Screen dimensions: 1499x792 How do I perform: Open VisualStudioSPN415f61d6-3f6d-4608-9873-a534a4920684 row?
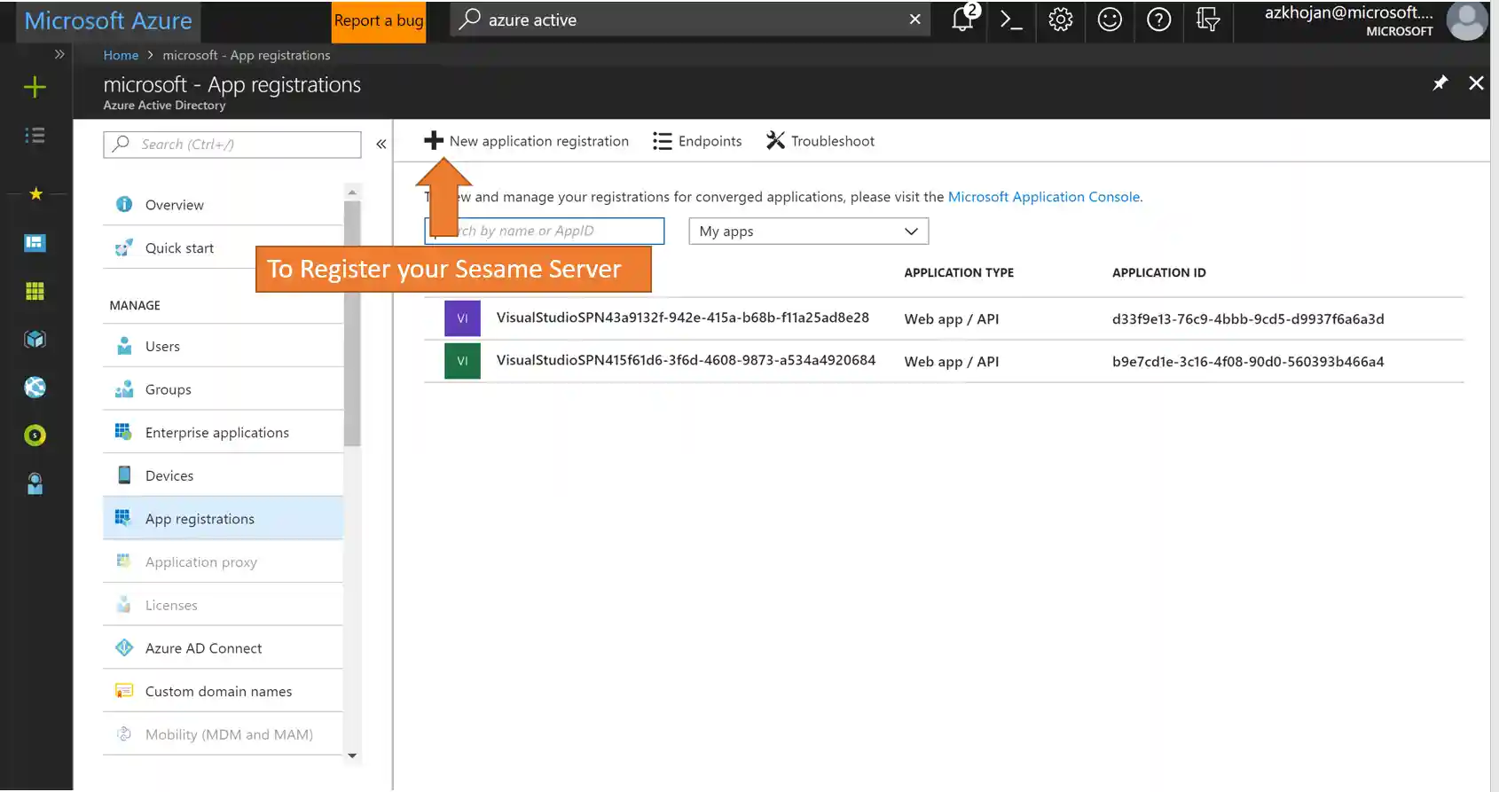pos(944,361)
